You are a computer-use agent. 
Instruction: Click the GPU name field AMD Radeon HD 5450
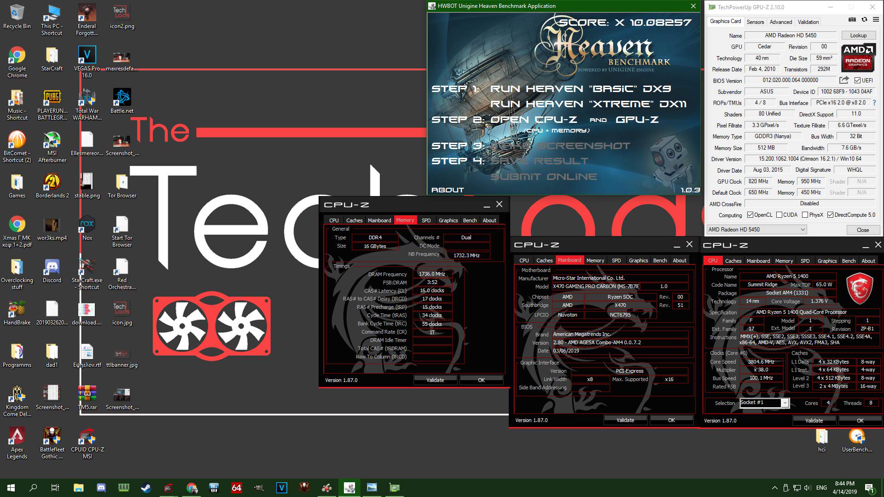[x=791, y=35]
